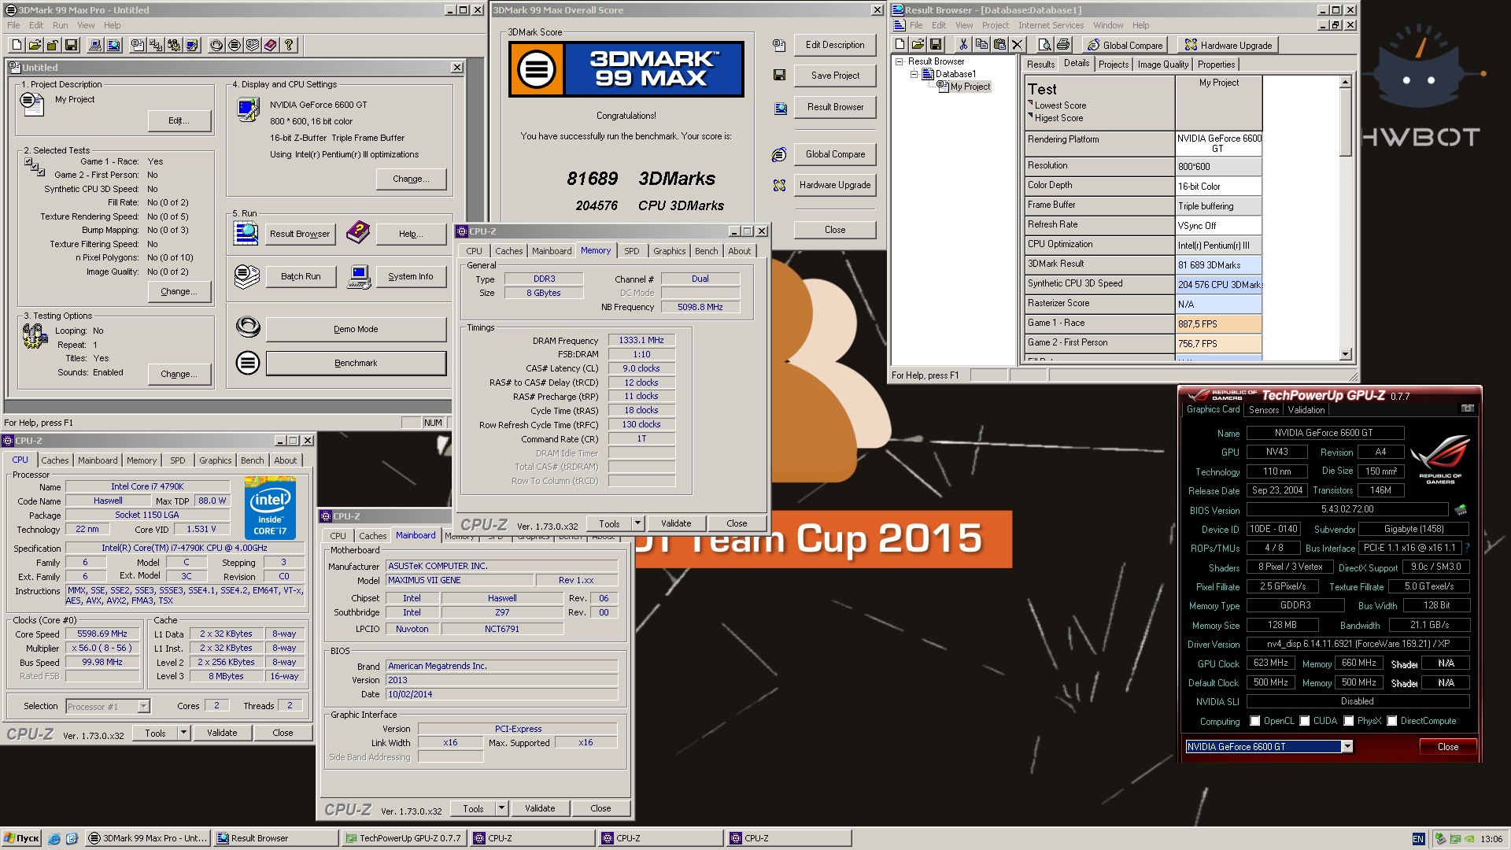Image resolution: width=1511 pixels, height=850 pixels.
Task: Click Open folder icon in 3DMark toolbar
Action: pyautogui.click(x=34, y=45)
